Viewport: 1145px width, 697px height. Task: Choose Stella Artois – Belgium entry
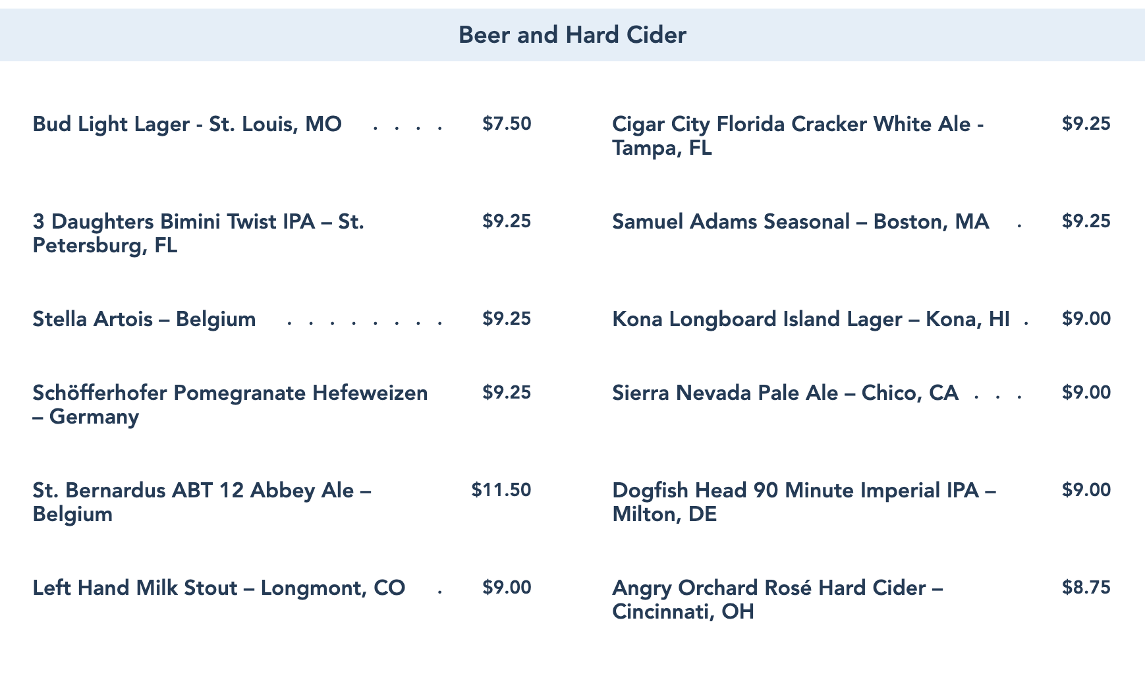pos(144,319)
